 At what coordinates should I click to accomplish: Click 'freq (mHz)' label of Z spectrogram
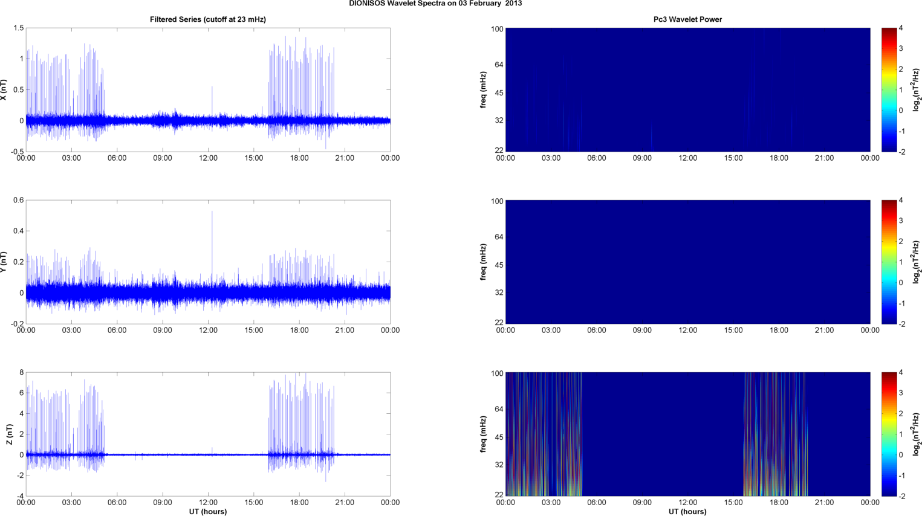pos(483,434)
